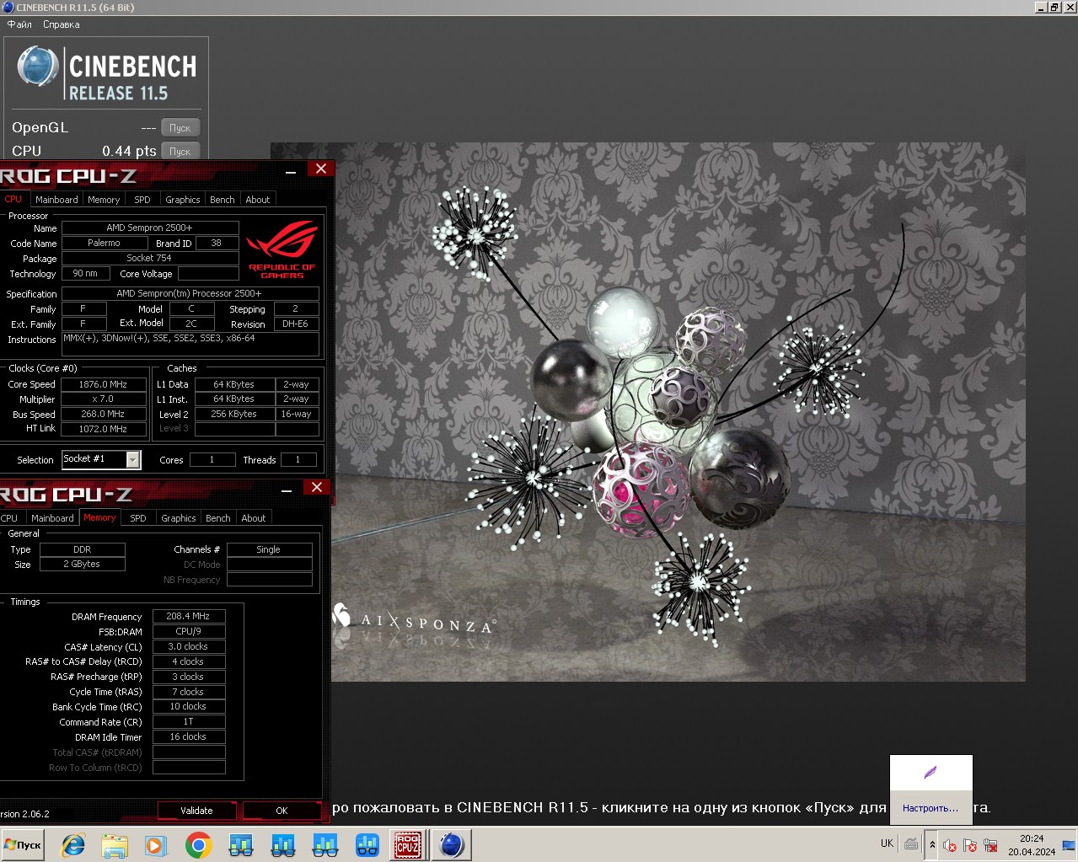This screenshot has width=1078, height=862.
Task: Select Mainboard tab in CPU-Z Memory window
Action: pos(52,518)
